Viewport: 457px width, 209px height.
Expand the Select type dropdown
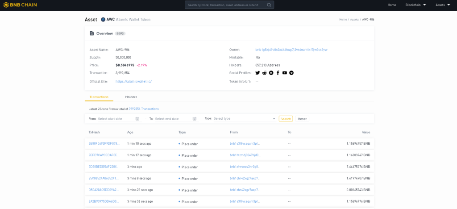(x=244, y=119)
